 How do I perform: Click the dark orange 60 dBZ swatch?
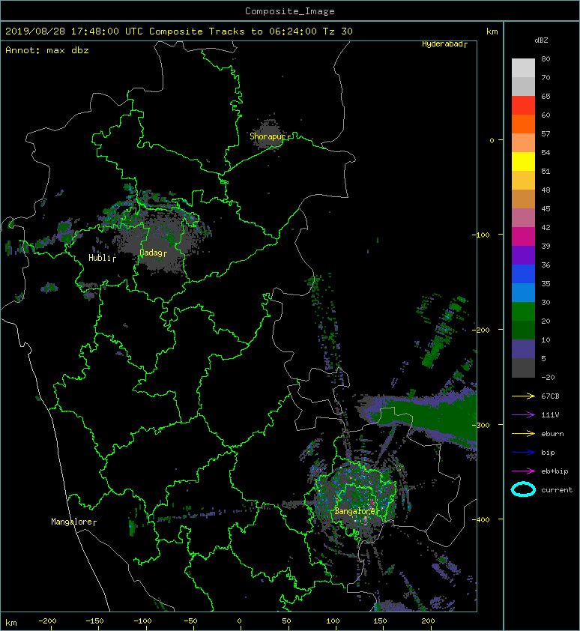click(523, 124)
